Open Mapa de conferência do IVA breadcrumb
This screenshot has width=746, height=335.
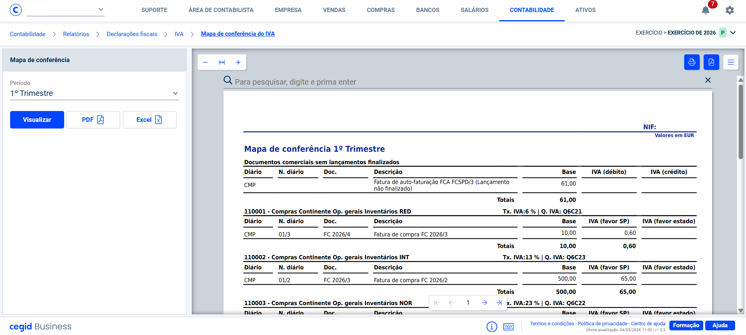pyautogui.click(x=238, y=34)
